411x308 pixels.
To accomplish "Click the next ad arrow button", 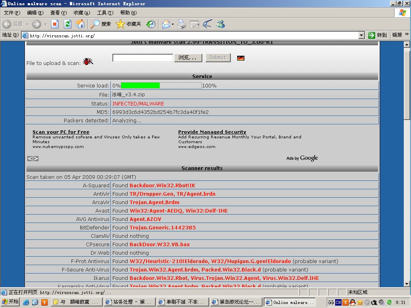I will (x=36, y=158).
